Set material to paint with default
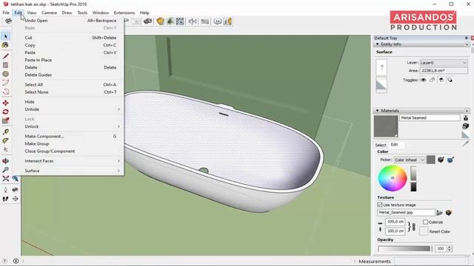 pos(466,134)
